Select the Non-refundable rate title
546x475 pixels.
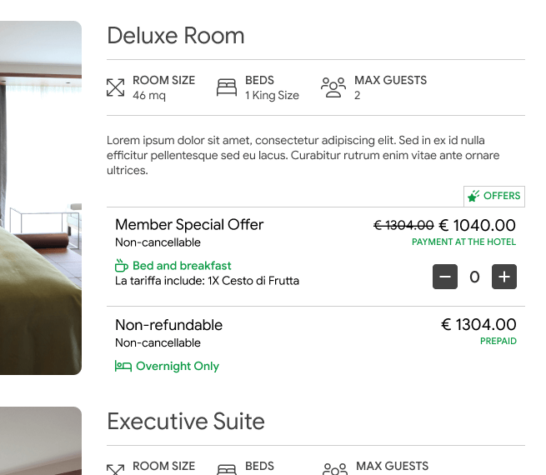pos(168,325)
